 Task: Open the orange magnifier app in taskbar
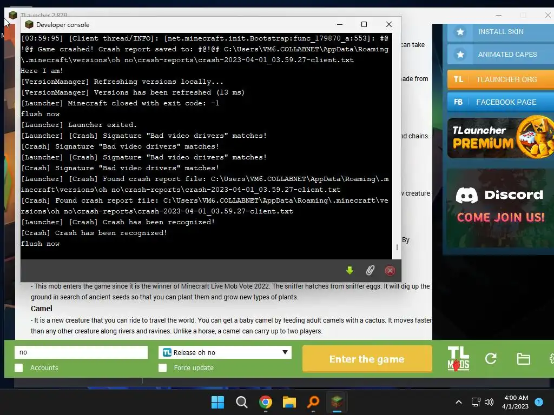pos(313,402)
